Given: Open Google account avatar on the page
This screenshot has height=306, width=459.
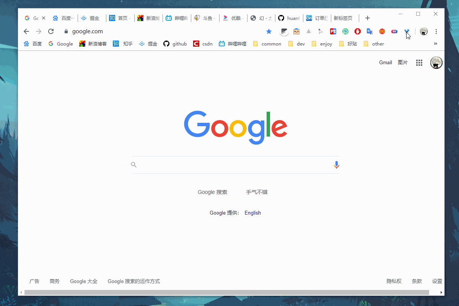Looking at the screenshot, I should click(x=436, y=62).
